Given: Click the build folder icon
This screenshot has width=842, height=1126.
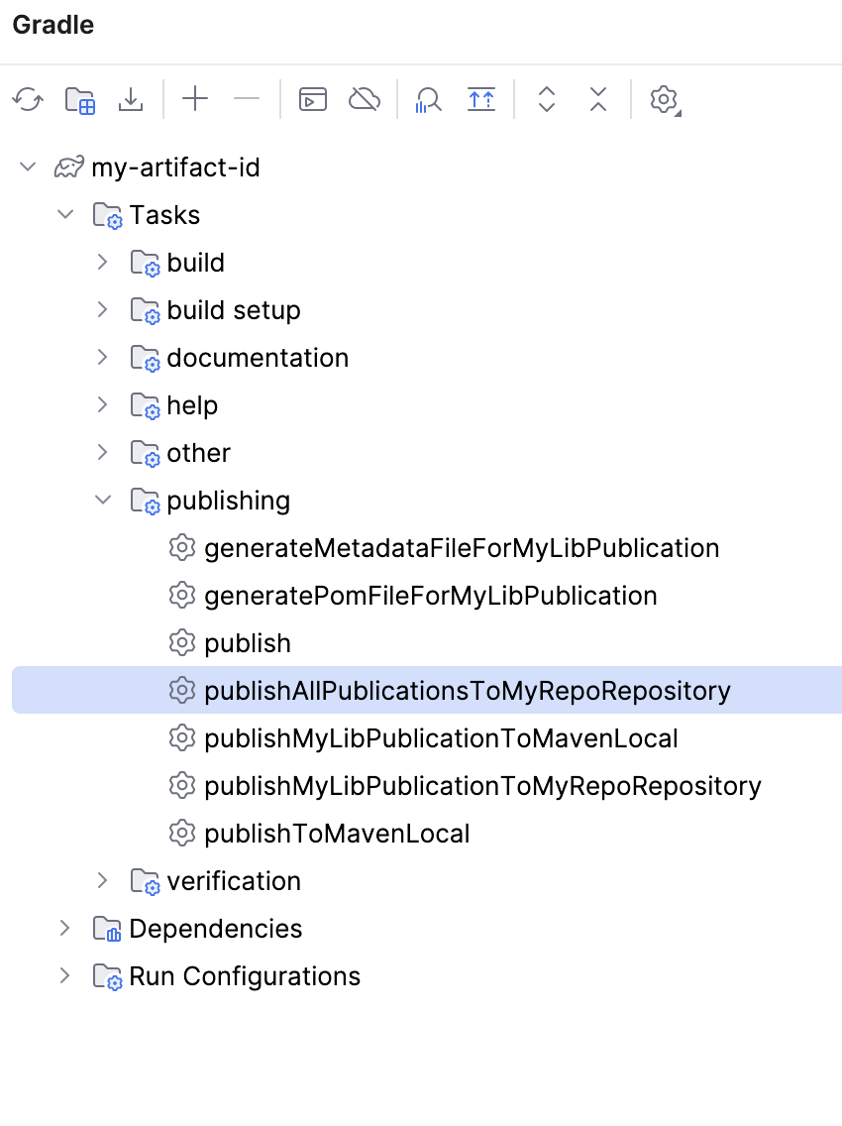Looking at the screenshot, I should (145, 263).
